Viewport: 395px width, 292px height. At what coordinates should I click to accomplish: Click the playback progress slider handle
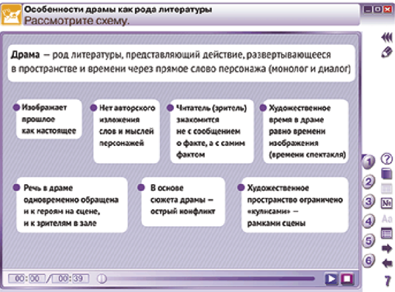tap(101, 279)
